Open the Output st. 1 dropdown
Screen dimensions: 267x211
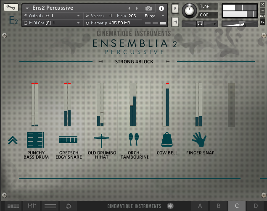point(78,16)
